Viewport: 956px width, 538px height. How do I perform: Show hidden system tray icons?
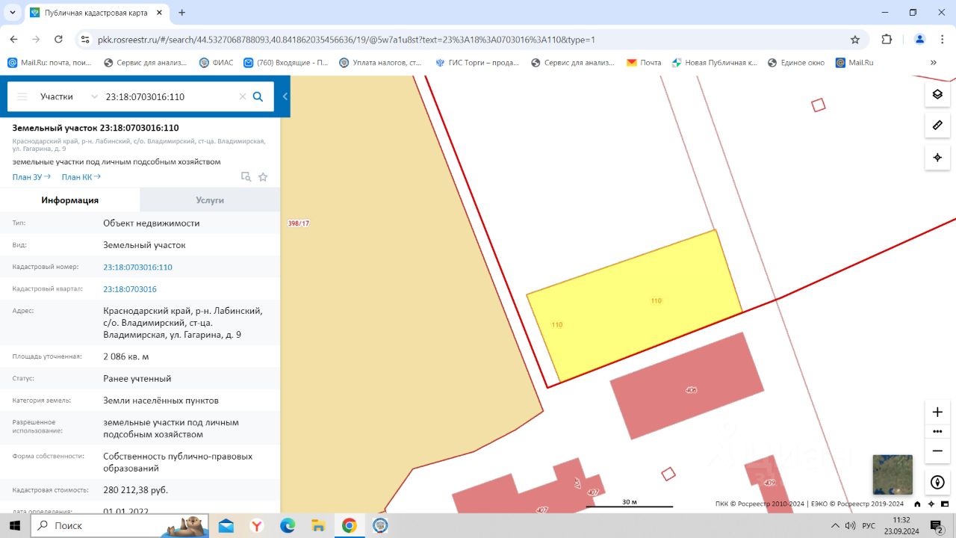pos(834,525)
